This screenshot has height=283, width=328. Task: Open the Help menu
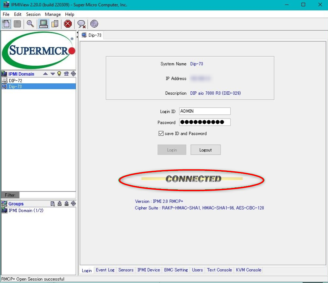(x=70, y=14)
